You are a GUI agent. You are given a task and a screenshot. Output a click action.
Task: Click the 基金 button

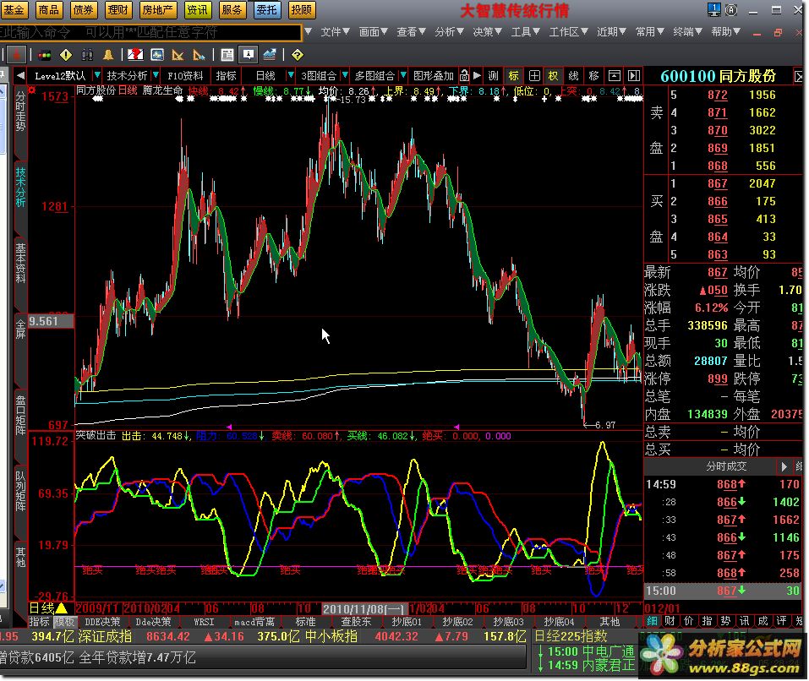(x=14, y=10)
